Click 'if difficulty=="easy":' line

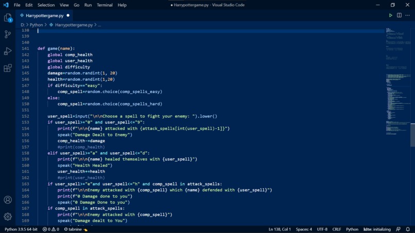point(75,85)
